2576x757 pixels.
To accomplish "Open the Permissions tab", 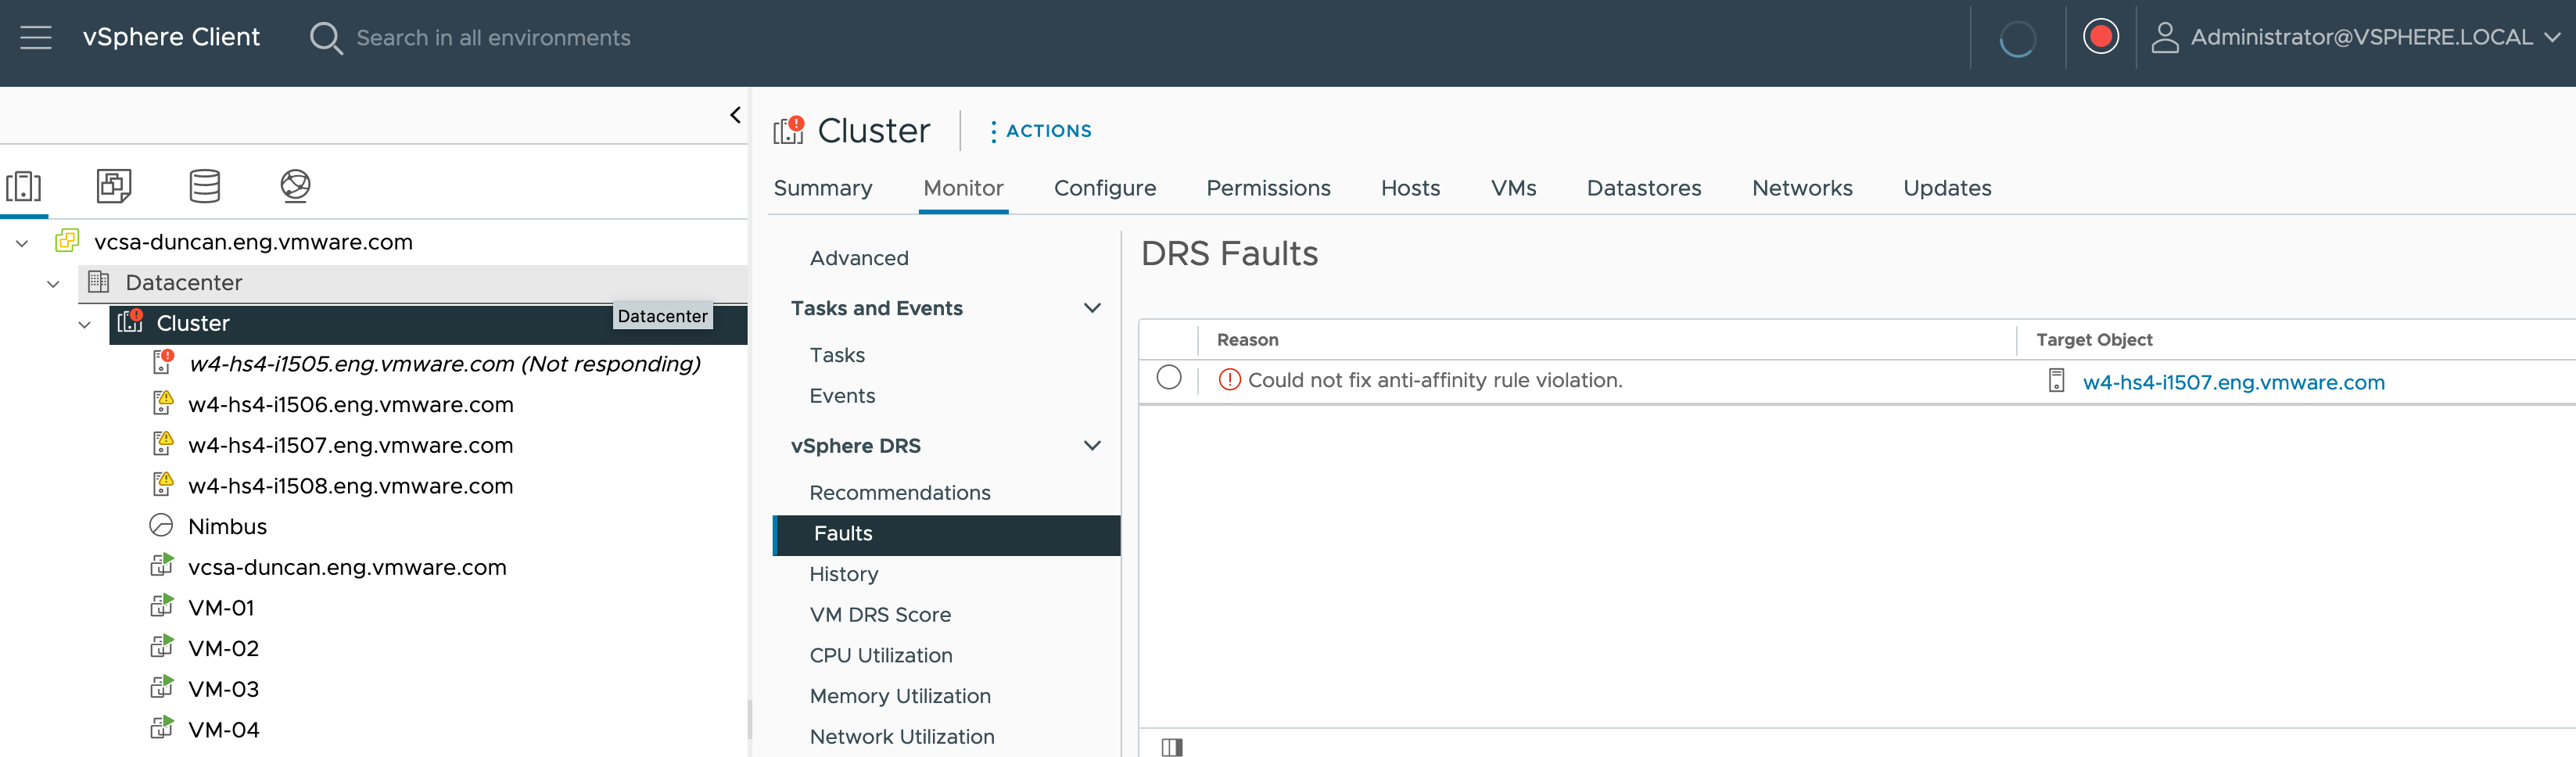I will [1268, 188].
